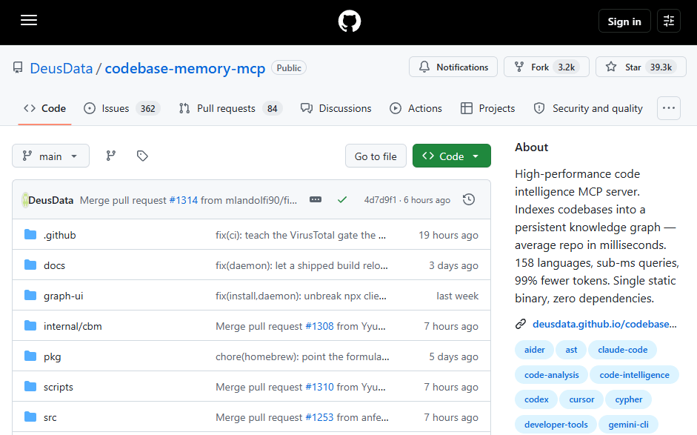Click the repository book icon beside DeusData
The height and width of the screenshot is (435, 697).
pyautogui.click(x=18, y=67)
